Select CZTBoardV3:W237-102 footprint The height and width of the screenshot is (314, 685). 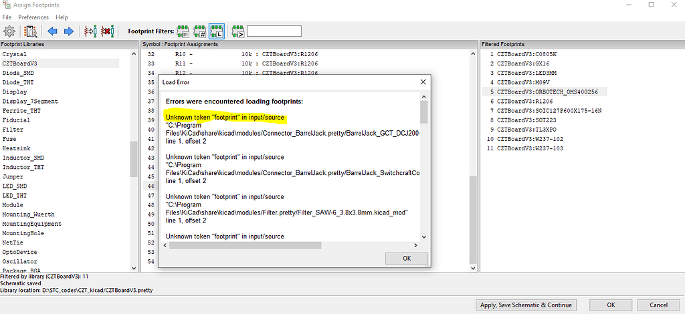point(530,139)
